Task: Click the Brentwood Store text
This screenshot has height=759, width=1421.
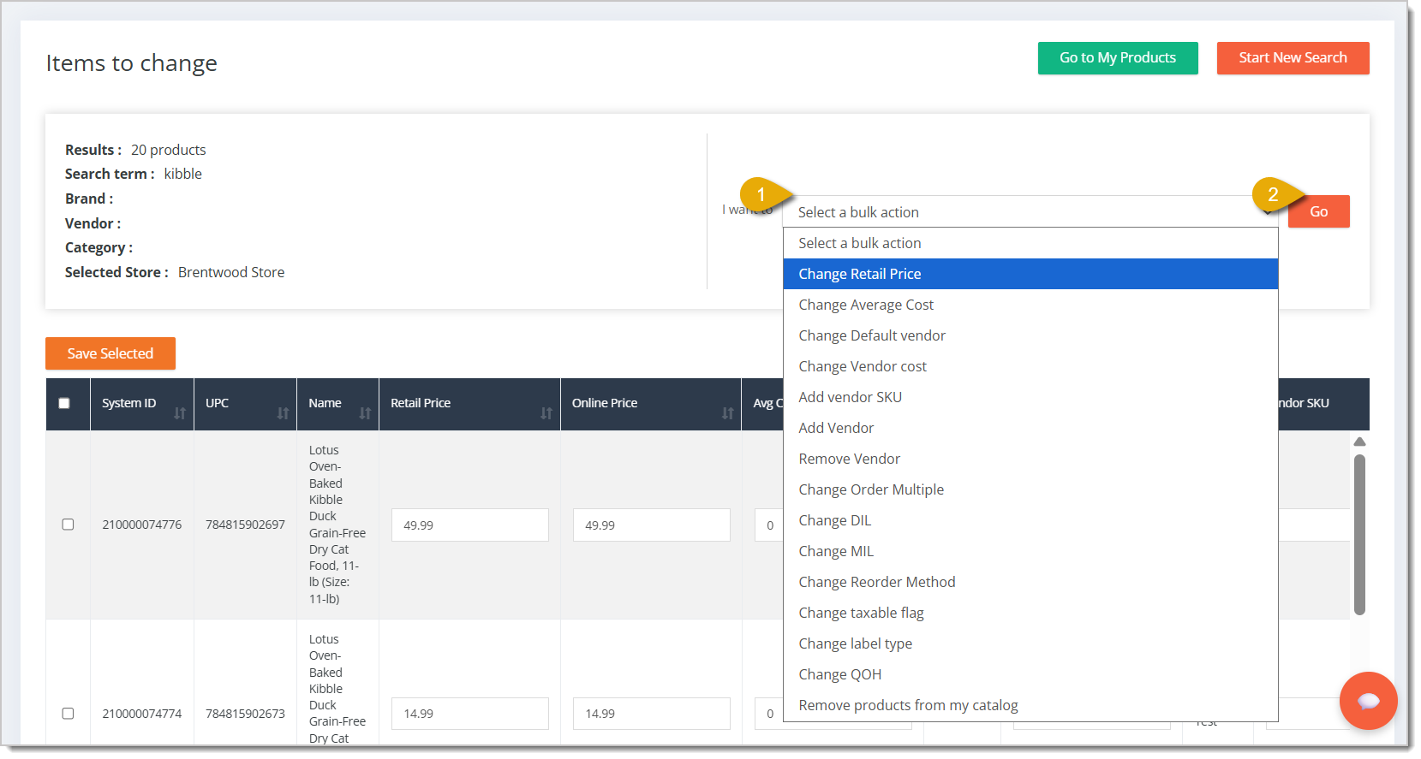Action: [x=231, y=272]
